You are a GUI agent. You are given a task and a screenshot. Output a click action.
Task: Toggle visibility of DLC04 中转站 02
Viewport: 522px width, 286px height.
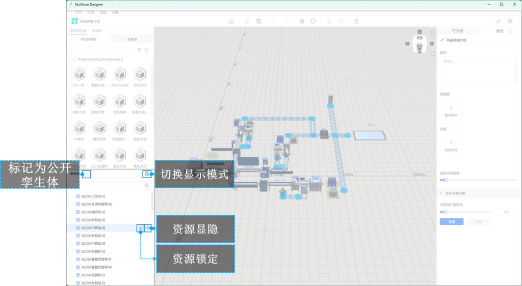click(148, 228)
